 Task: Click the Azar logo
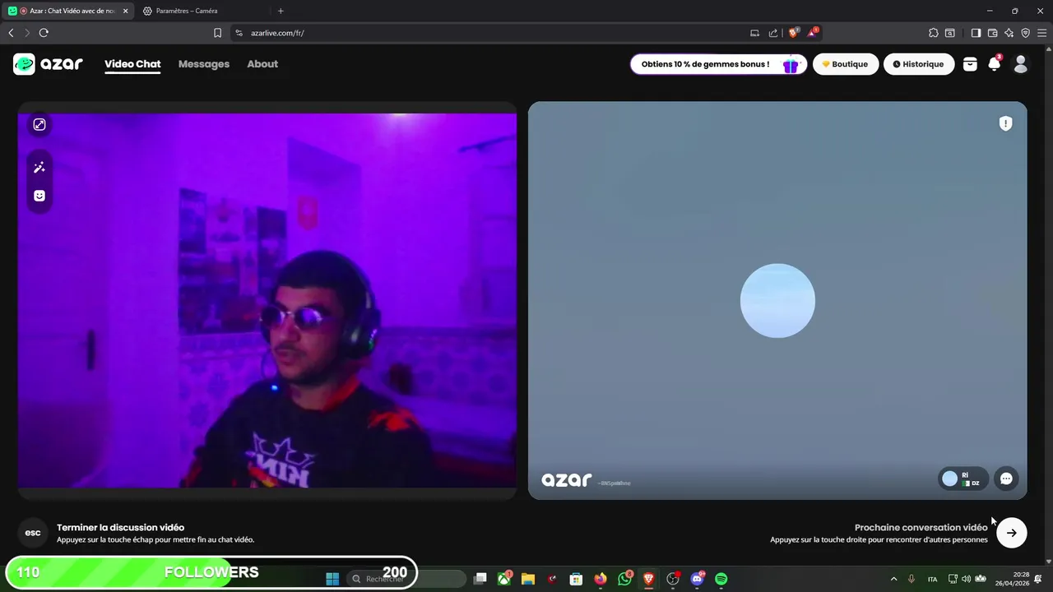coord(48,64)
